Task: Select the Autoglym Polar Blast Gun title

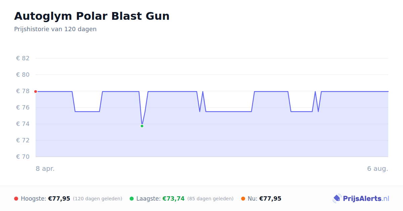Action: coord(92,16)
